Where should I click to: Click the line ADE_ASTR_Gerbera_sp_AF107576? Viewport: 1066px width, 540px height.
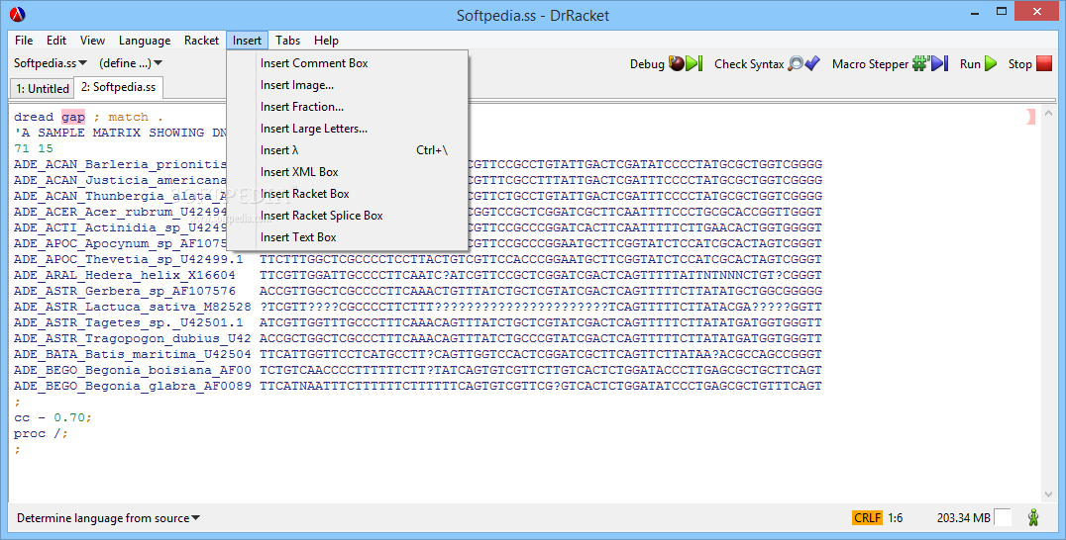click(417, 291)
